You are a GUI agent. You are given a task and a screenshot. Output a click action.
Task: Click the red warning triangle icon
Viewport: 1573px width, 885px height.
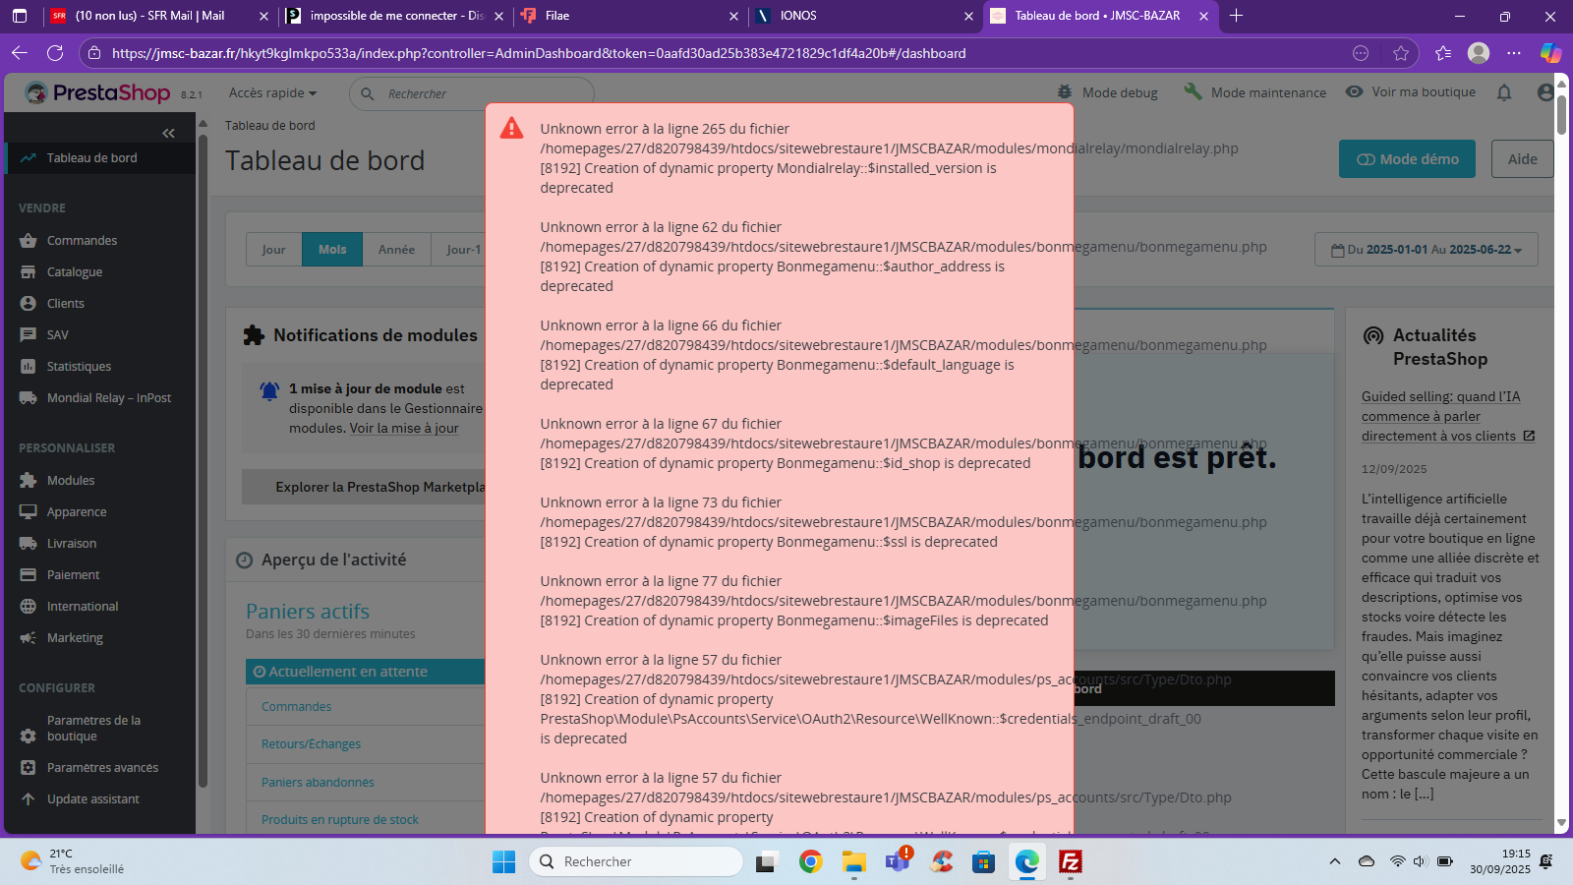pos(511,128)
